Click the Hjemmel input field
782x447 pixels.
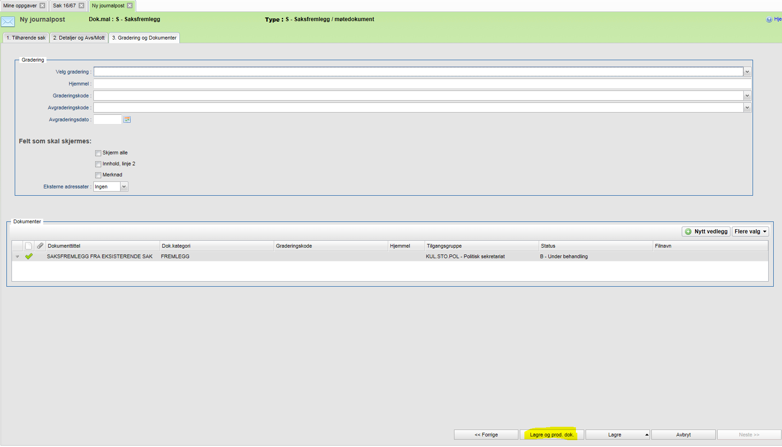[422, 84]
